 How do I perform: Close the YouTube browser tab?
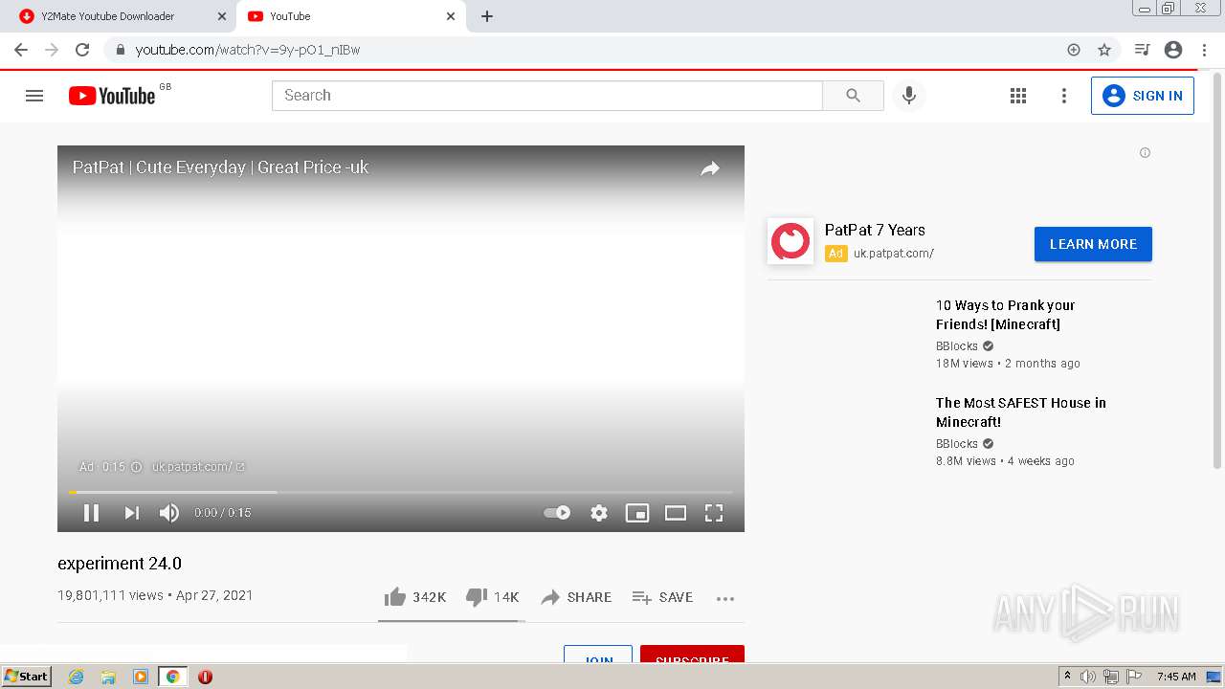click(451, 16)
